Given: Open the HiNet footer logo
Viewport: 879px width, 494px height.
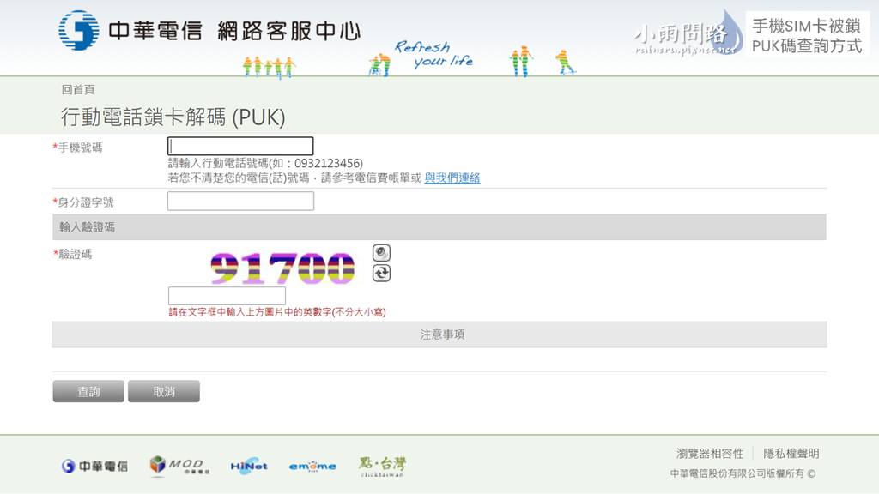Looking at the screenshot, I should tap(249, 466).
